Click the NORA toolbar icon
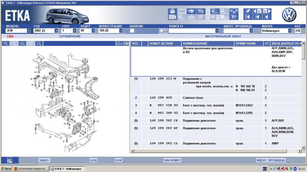Image resolution: width=307 pixels, height=172 pixels. coord(182,17)
